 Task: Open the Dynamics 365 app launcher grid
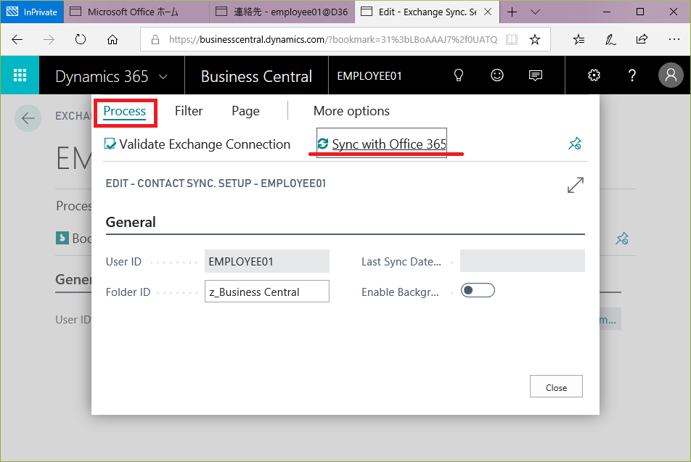tap(20, 75)
